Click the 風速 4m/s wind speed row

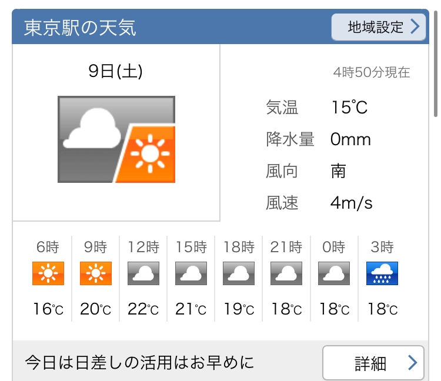pos(319,203)
